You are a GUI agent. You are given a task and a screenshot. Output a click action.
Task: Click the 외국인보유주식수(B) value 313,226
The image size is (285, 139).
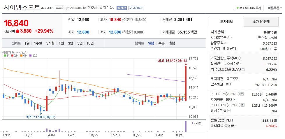[271, 64]
